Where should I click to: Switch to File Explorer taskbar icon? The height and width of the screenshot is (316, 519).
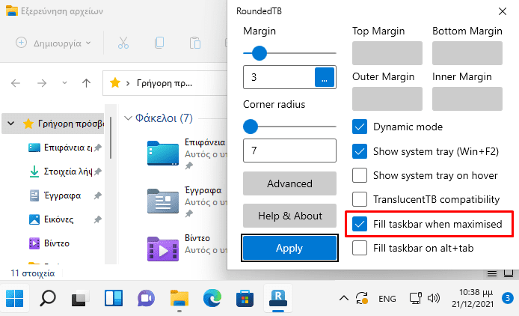(179, 298)
